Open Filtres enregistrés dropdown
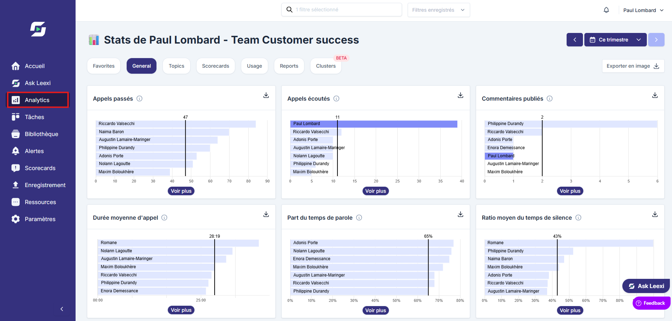This screenshot has width=672, height=321. (x=439, y=10)
